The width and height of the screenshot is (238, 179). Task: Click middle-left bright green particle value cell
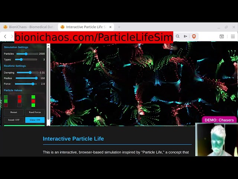click(6, 101)
